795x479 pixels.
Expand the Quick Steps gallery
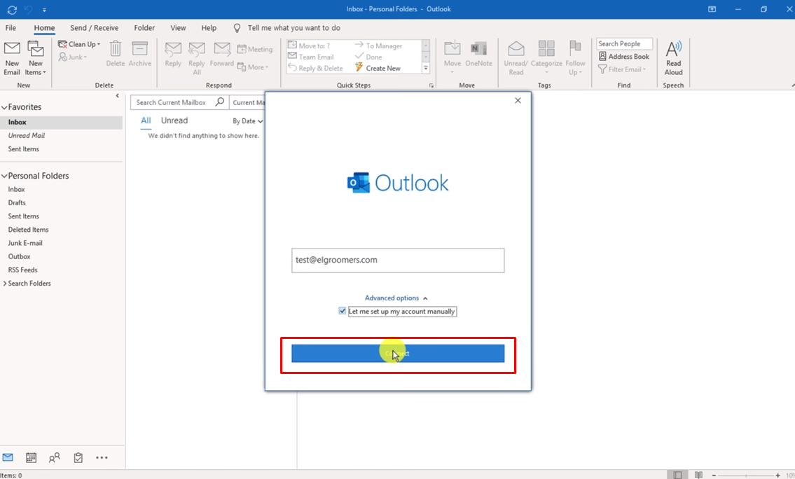coord(426,68)
